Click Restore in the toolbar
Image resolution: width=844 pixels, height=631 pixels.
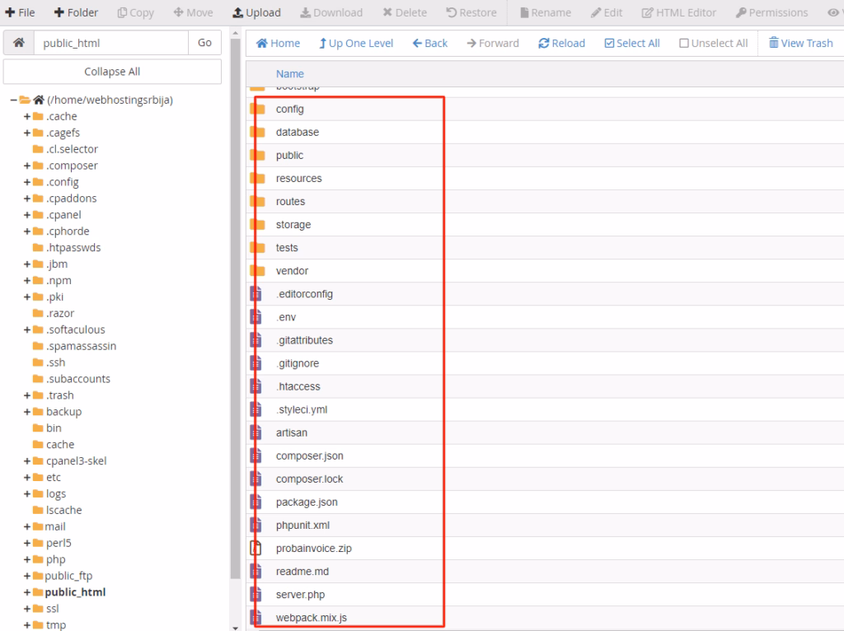[x=471, y=12]
